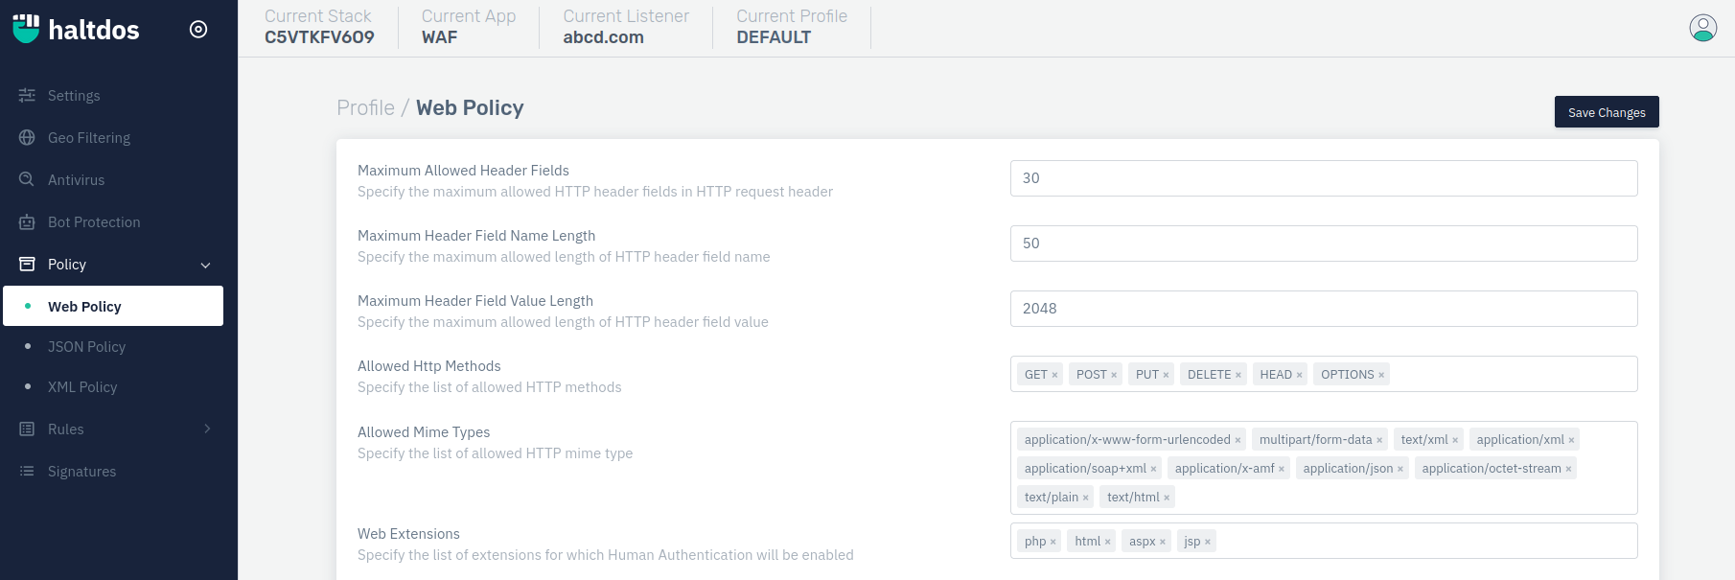Open the user profile avatar icon

pos(1702,28)
